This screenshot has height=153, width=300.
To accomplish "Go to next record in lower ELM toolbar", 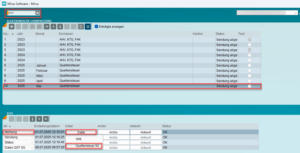I will pyautogui.click(x=39, y=119).
